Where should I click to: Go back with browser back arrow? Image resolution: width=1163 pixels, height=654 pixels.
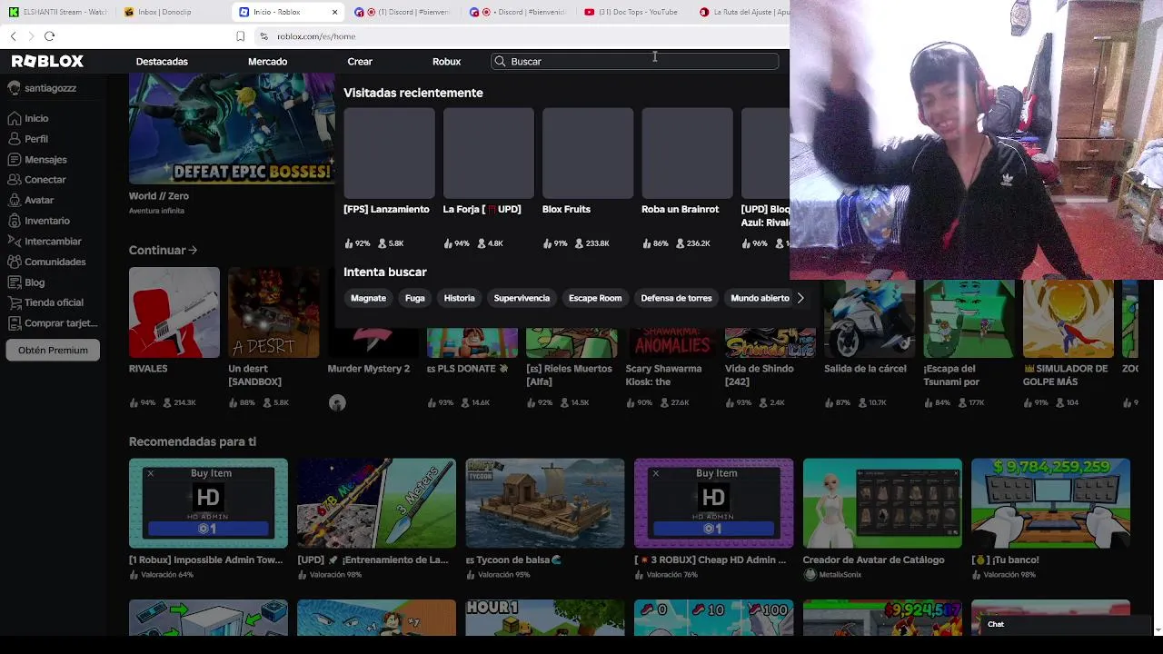click(x=13, y=36)
